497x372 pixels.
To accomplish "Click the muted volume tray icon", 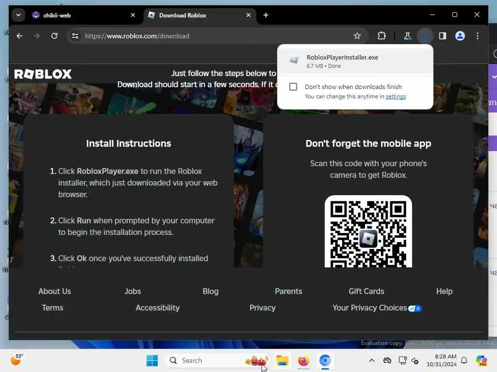I will (x=415, y=360).
